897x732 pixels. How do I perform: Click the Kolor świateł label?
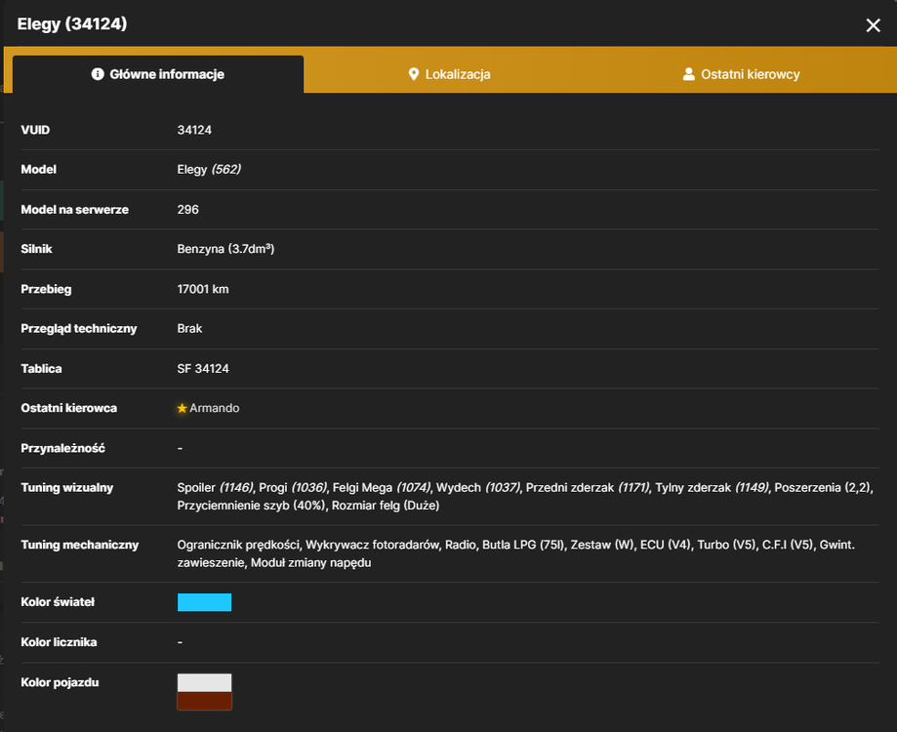pos(58,602)
